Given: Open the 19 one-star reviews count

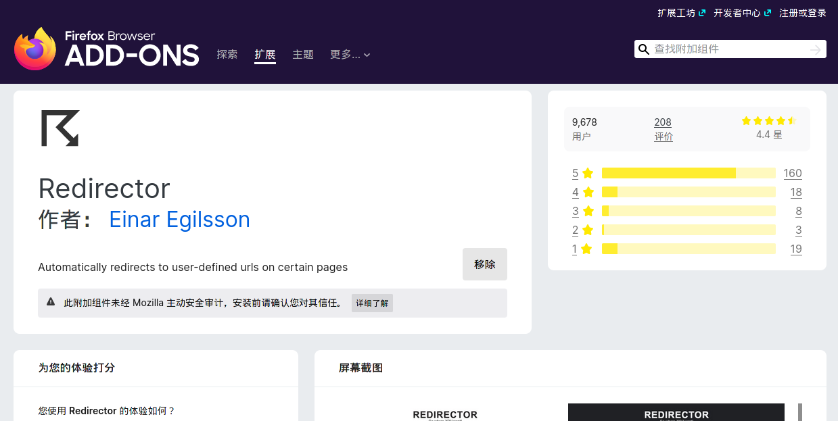Looking at the screenshot, I should pos(796,249).
